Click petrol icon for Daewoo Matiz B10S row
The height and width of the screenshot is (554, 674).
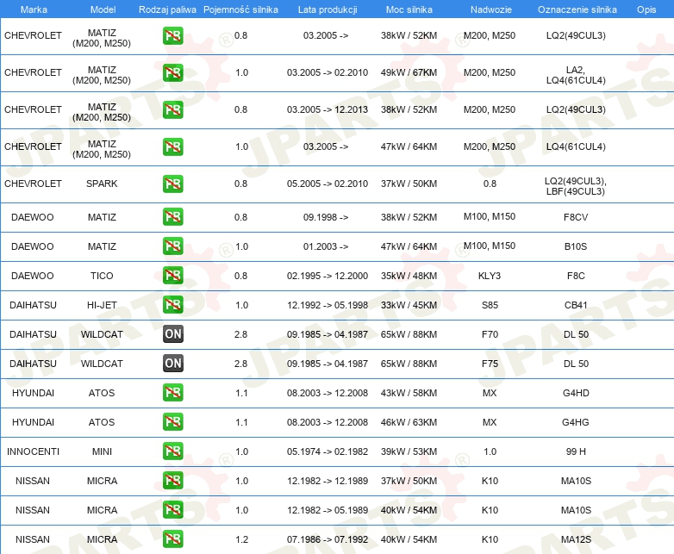click(x=172, y=246)
